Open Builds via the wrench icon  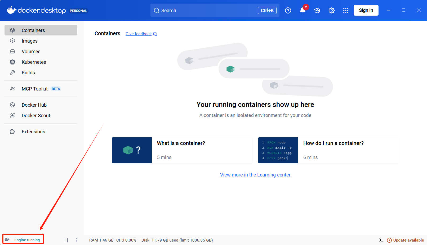(12, 72)
